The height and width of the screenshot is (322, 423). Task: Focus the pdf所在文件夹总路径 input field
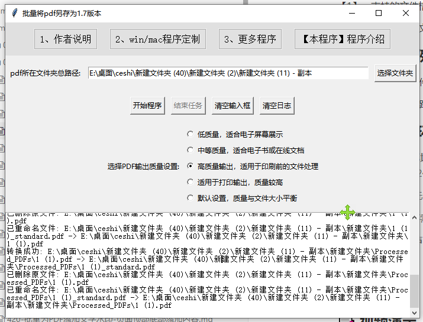point(228,73)
